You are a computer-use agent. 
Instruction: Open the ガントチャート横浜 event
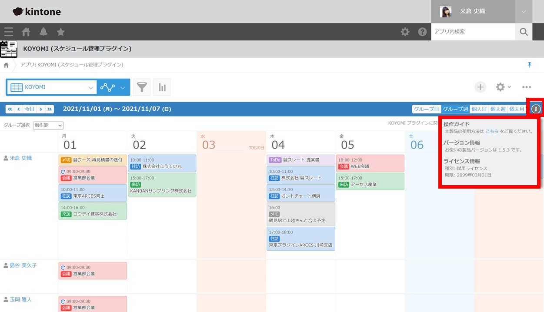[301, 193]
